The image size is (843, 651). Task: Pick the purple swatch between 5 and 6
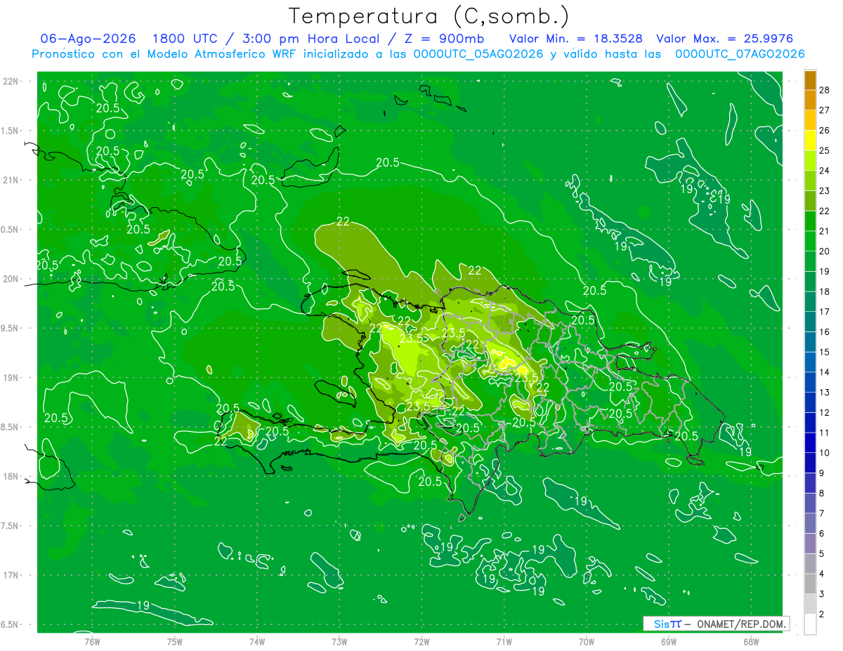coord(811,544)
